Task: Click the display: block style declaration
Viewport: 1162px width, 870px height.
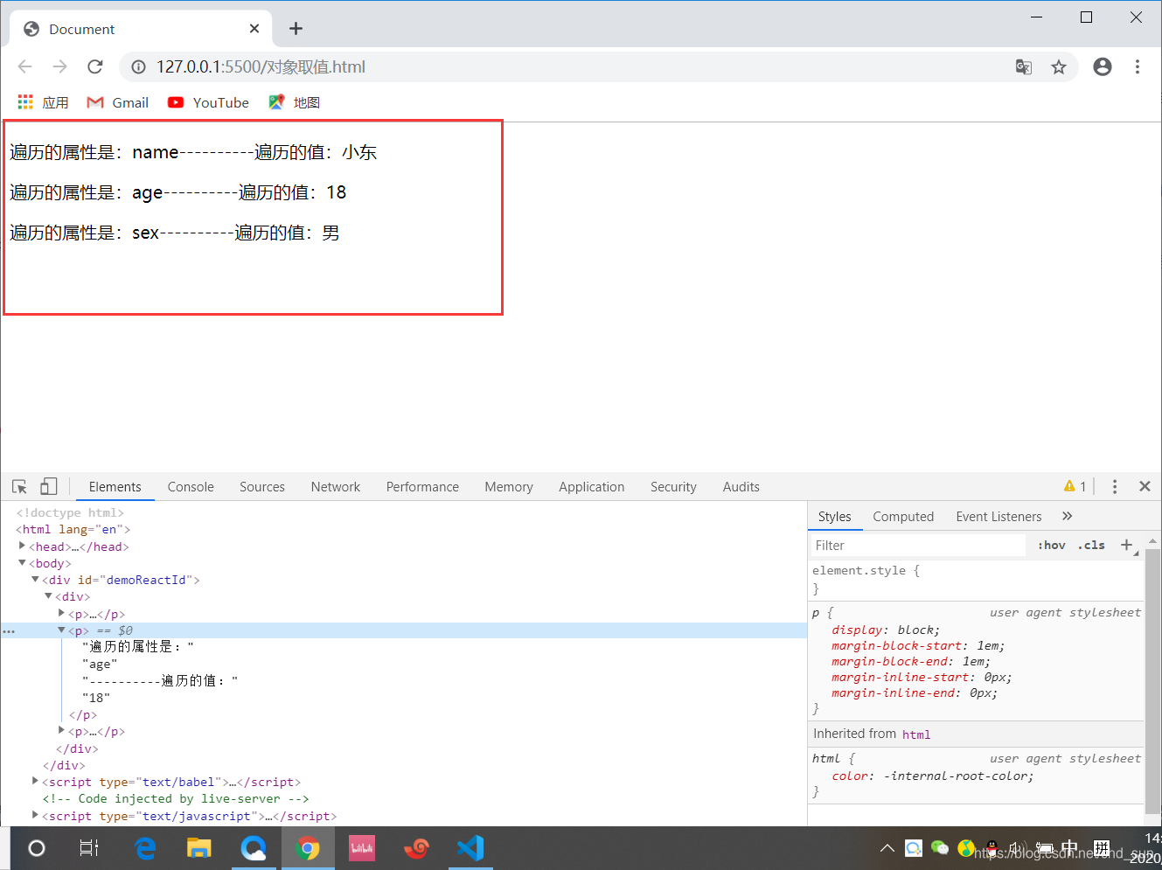Action: (886, 630)
